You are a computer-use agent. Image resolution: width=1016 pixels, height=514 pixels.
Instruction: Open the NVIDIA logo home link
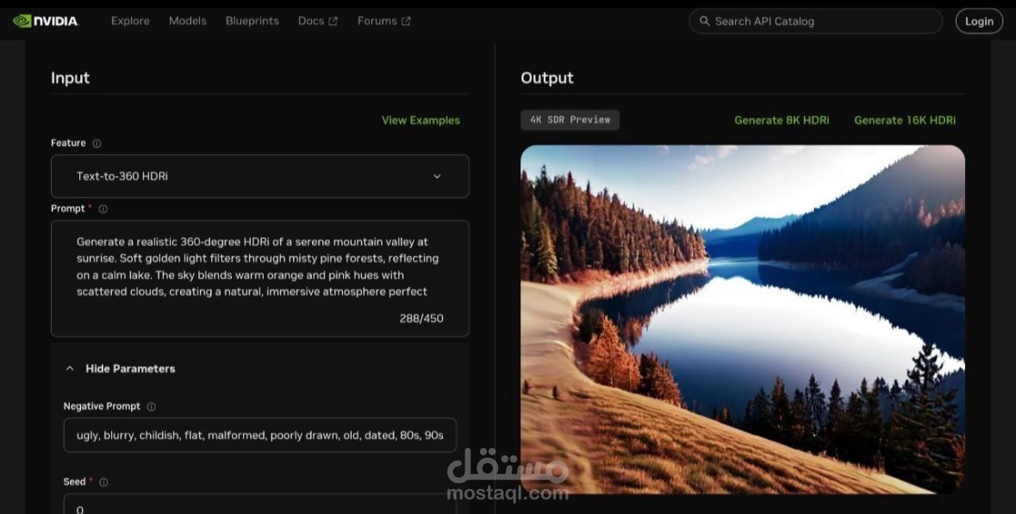[x=46, y=22]
